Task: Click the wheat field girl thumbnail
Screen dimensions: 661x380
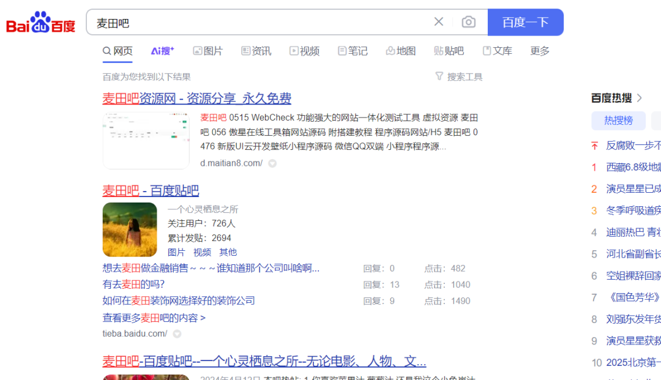Action: (x=130, y=229)
